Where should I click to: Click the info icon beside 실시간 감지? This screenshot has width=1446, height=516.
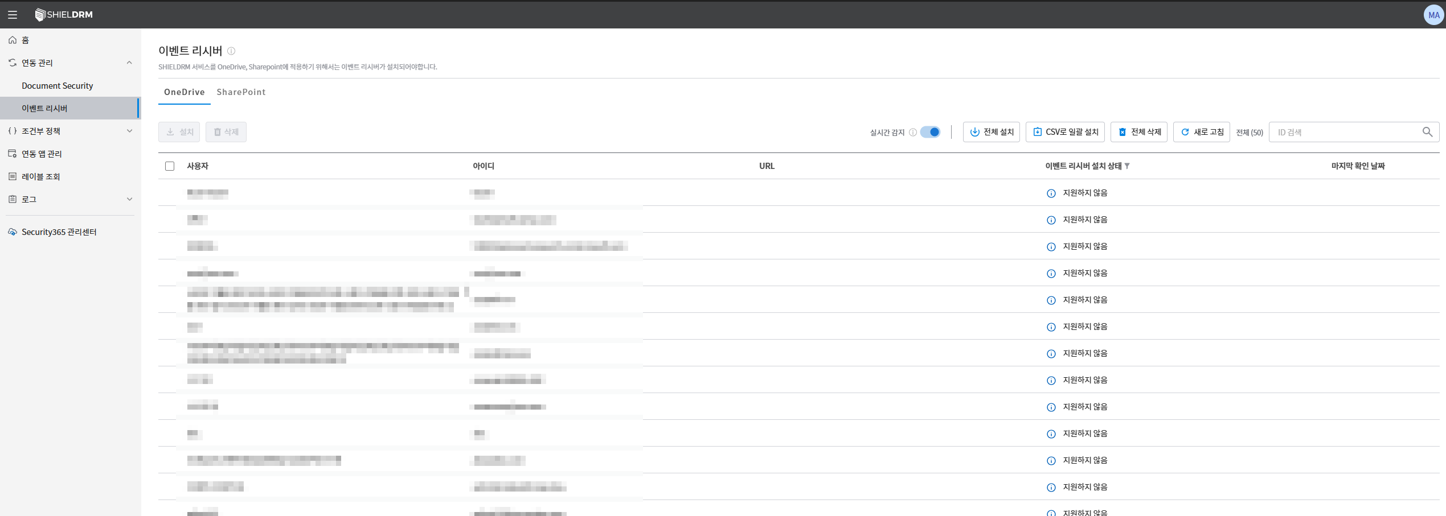tap(913, 132)
